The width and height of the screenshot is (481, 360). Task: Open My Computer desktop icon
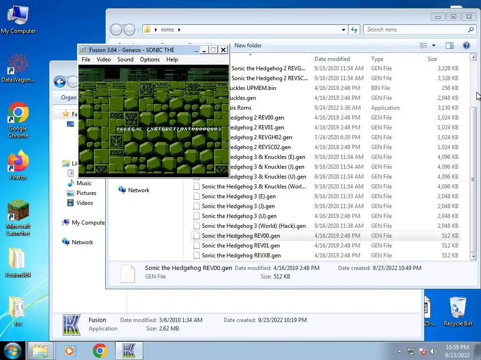18,19
